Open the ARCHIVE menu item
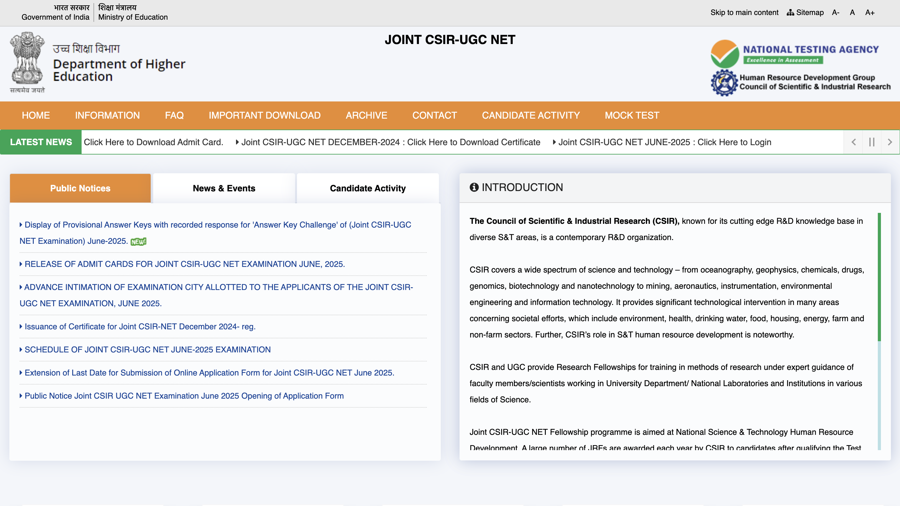 tap(366, 115)
